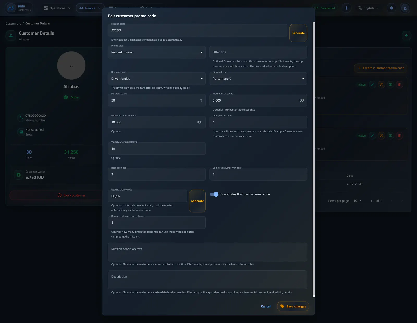Click the red delete trash on the second promo card

click(399, 136)
